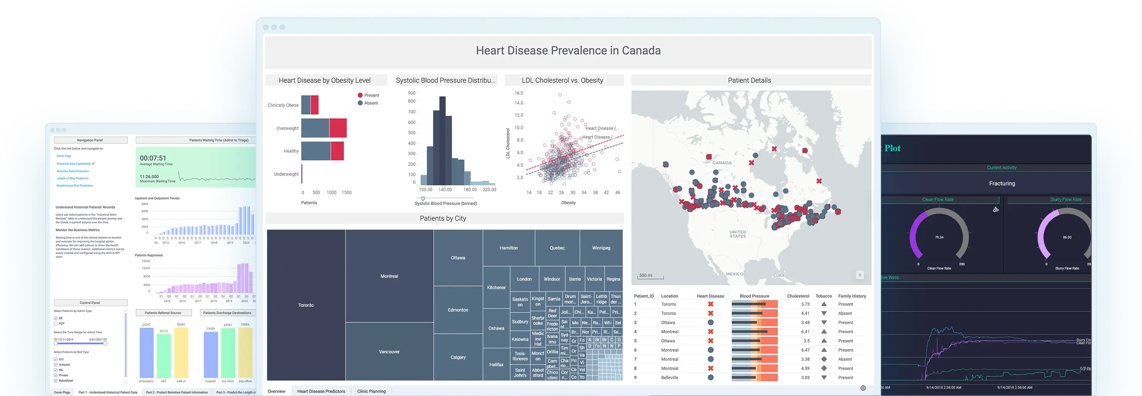The height and width of the screenshot is (396, 1142).
Task: Switch to the Heart Disease Predictors tab
Action: click(321, 391)
